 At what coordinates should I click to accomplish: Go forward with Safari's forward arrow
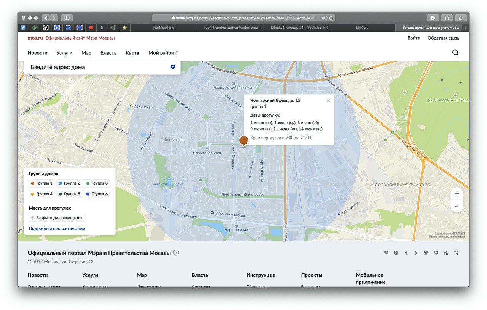[x=54, y=18]
